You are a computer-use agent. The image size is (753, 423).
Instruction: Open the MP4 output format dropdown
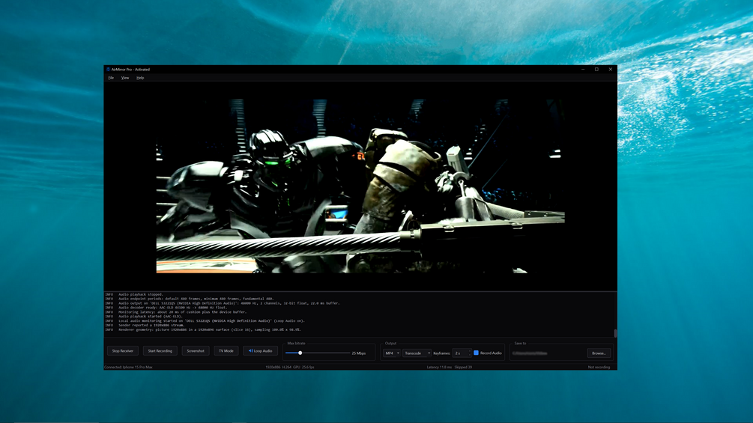[x=392, y=353]
